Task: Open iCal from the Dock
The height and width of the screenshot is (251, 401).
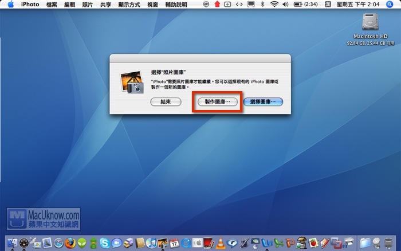Action: [x=174, y=243]
